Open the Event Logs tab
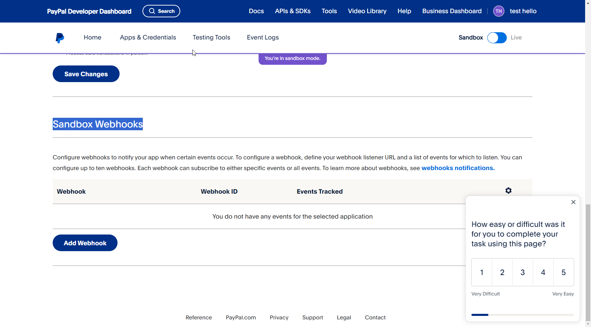The height and width of the screenshot is (327, 591). click(262, 37)
